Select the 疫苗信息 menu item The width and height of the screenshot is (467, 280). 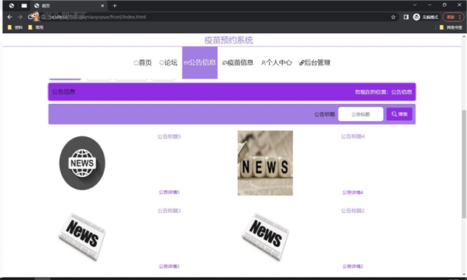[238, 63]
